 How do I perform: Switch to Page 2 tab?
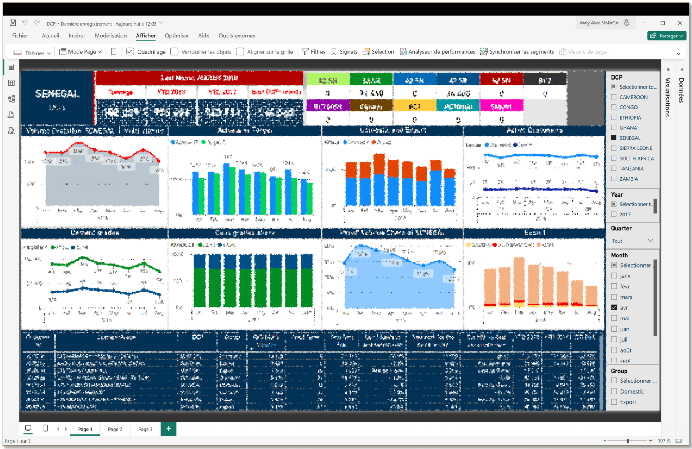pyautogui.click(x=115, y=429)
